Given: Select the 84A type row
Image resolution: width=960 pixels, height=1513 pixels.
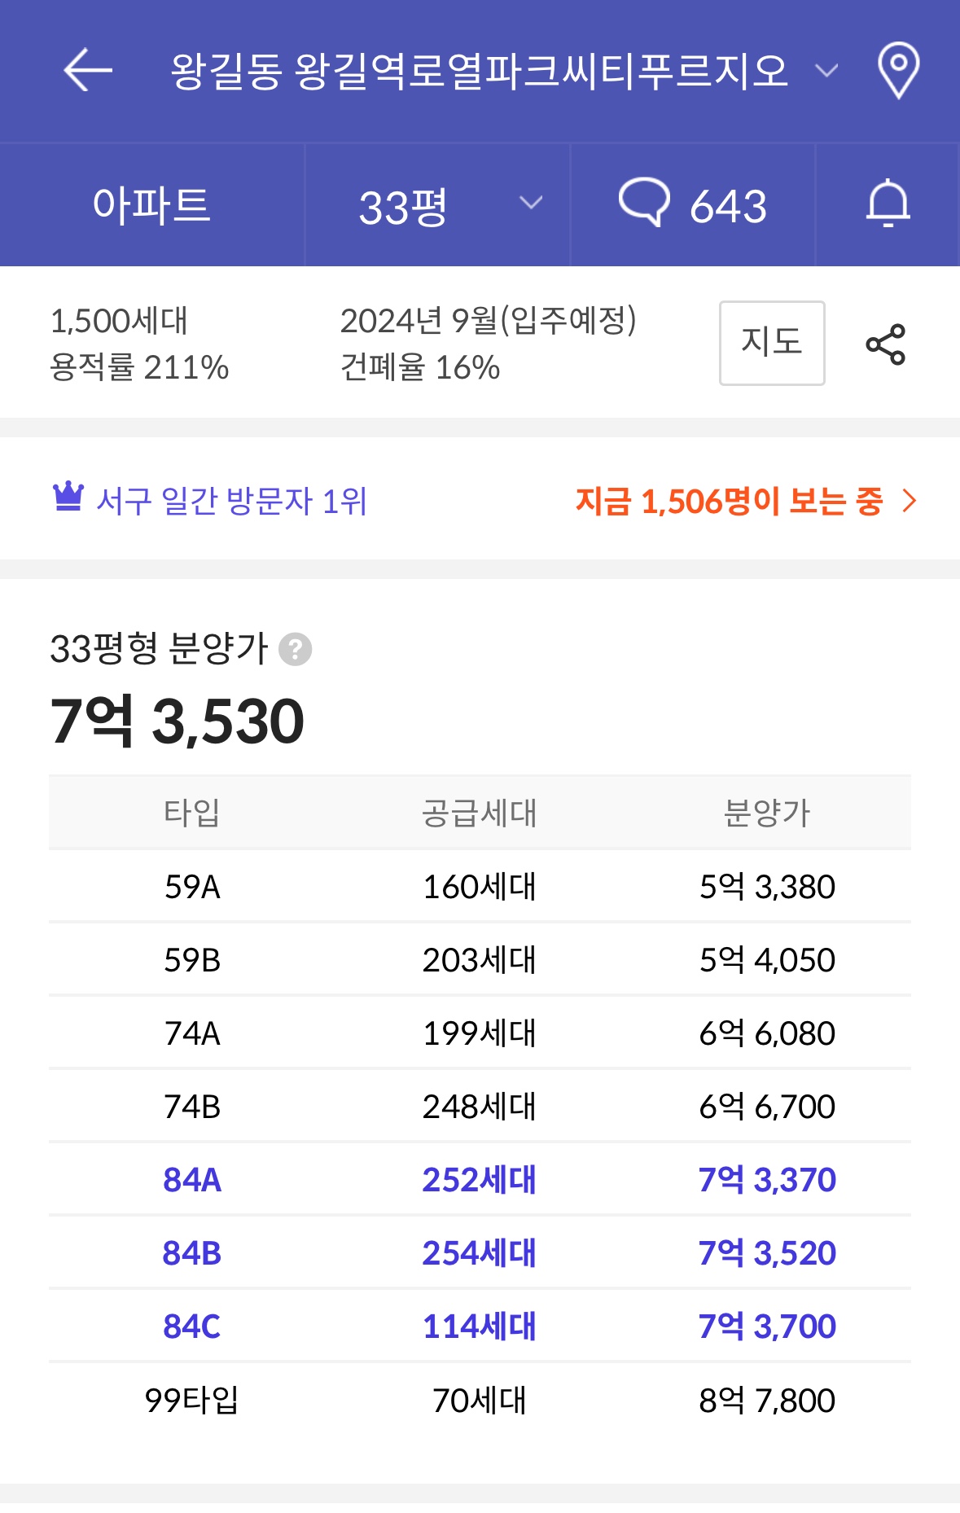Looking at the screenshot, I should (480, 1179).
